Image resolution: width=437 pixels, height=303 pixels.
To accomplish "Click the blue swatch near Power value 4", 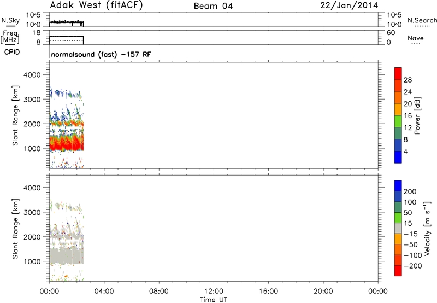I will (x=398, y=157).
